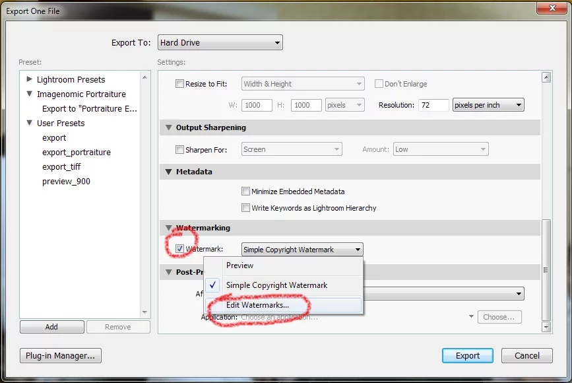Open the Export To dropdown

(220, 43)
